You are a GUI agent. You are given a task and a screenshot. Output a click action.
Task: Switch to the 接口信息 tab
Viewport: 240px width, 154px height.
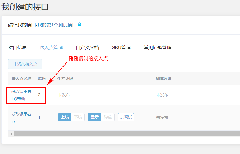tap(17, 48)
